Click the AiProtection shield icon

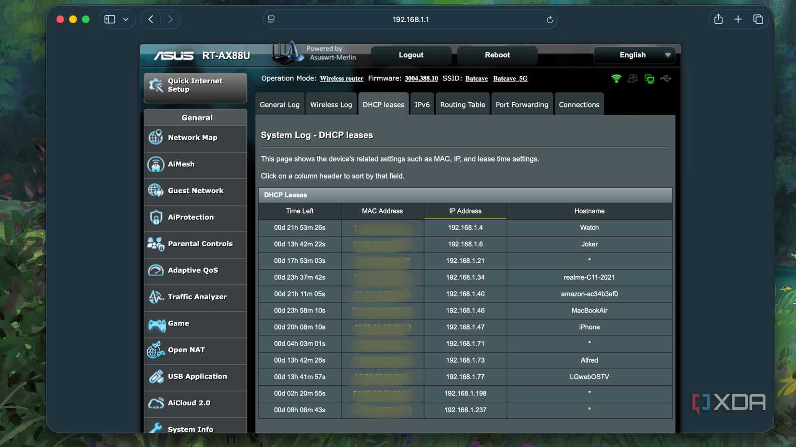155,217
